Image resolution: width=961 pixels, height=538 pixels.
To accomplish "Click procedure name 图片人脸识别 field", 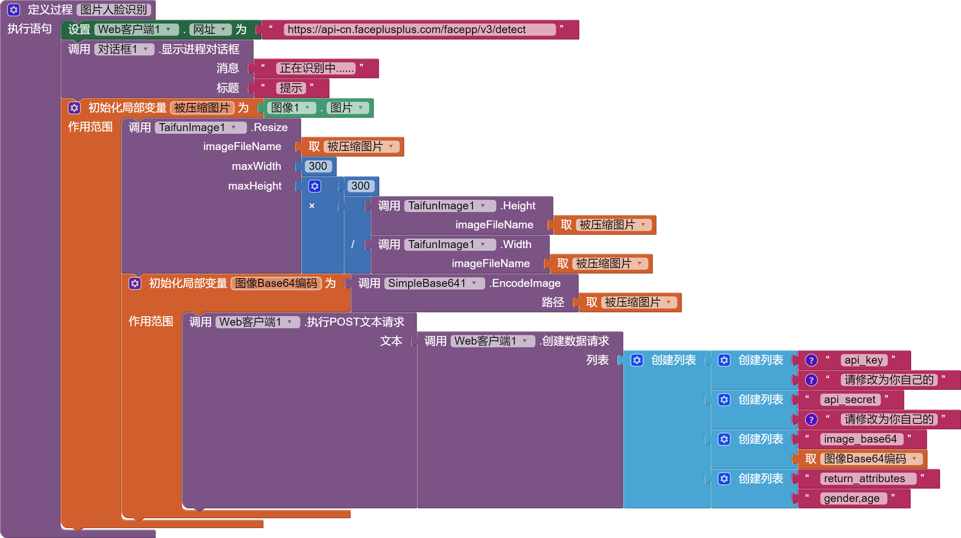I will tap(113, 9).
